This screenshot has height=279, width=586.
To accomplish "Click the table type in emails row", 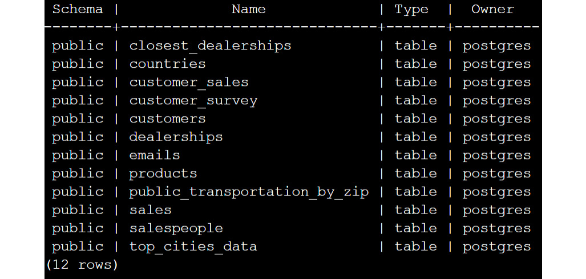I will point(415,155).
